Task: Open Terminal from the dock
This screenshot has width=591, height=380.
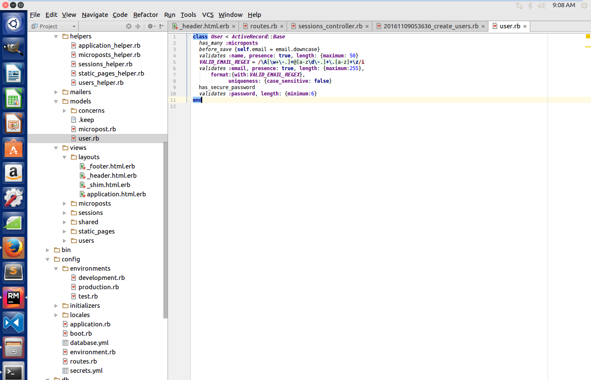Action: point(14,371)
